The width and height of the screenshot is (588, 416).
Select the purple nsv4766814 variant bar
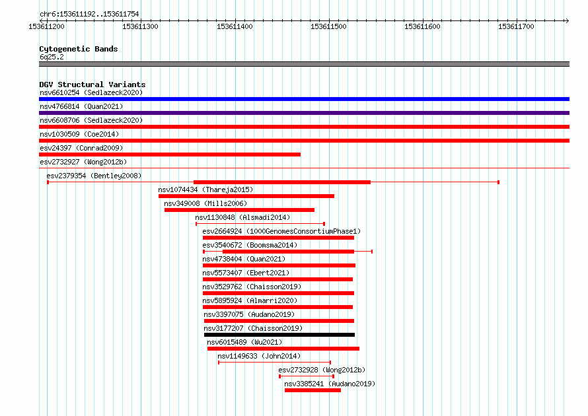(x=304, y=113)
